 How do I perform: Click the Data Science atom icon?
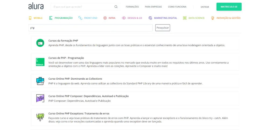(x=185, y=18)
